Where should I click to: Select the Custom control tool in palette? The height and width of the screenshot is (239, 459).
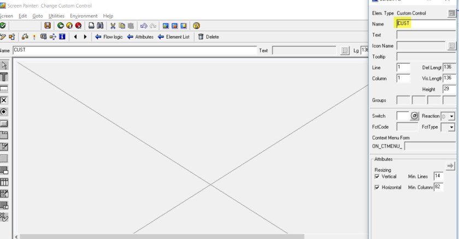4,205
